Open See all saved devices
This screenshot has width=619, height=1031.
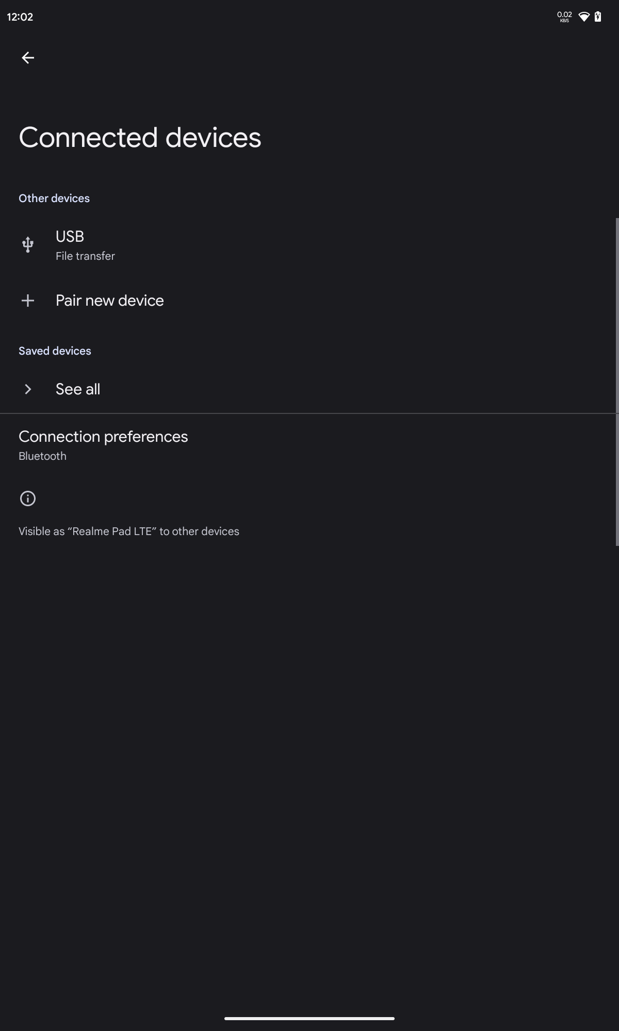click(x=78, y=389)
